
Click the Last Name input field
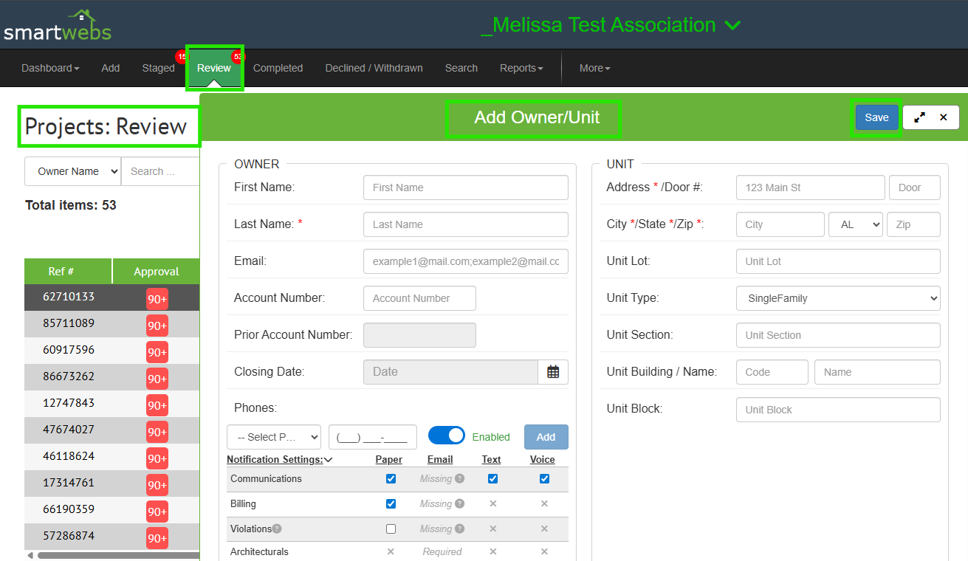pos(465,224)
